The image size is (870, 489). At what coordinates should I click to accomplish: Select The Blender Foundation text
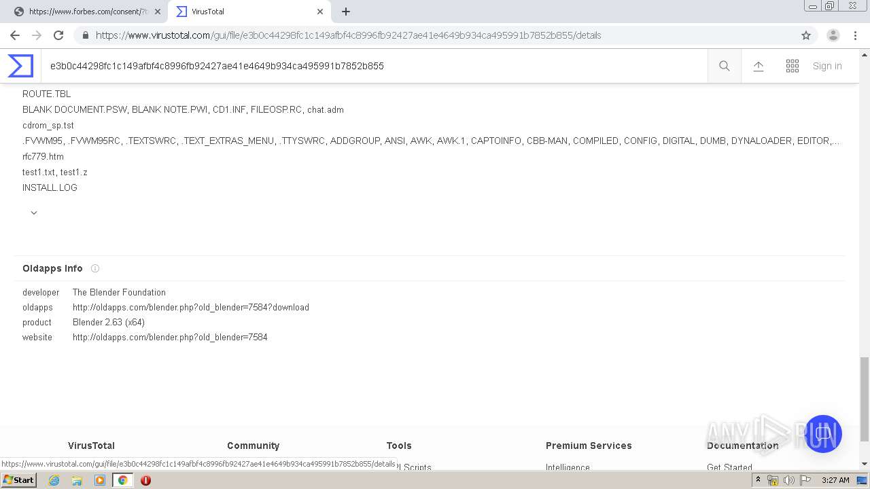(x=119, y=292)
